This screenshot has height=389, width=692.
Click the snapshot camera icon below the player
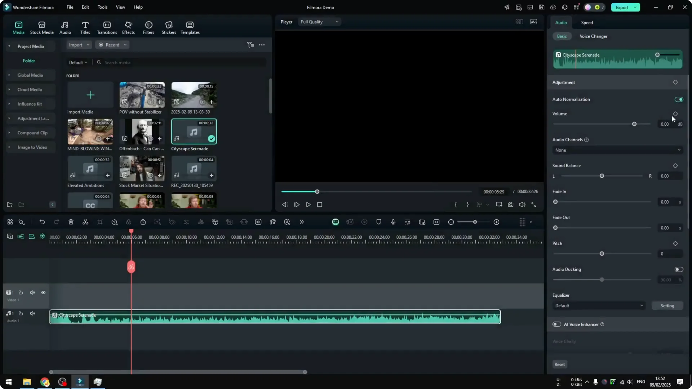(510, 204)
